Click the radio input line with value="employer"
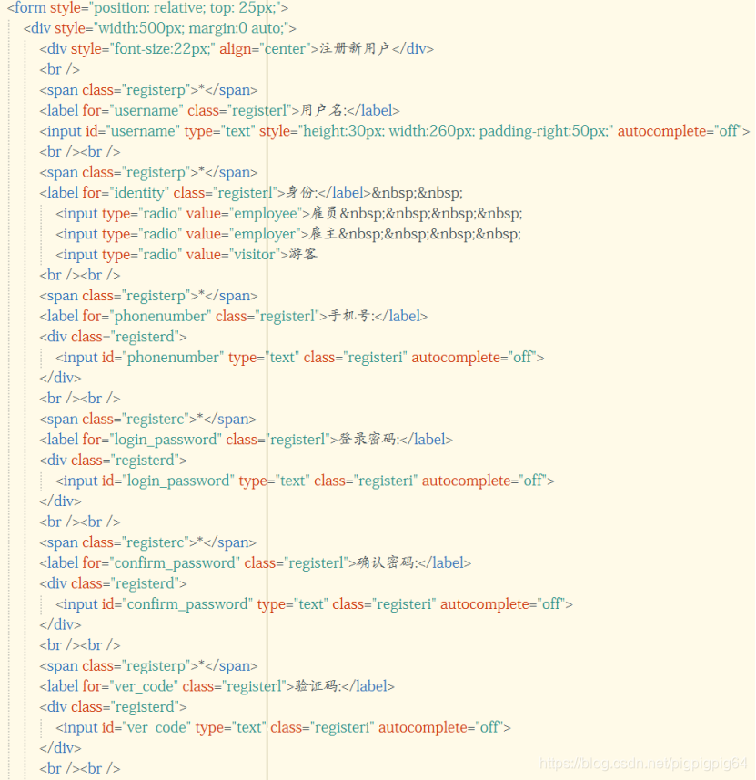 pyautogui.click(x=289, y=234)
